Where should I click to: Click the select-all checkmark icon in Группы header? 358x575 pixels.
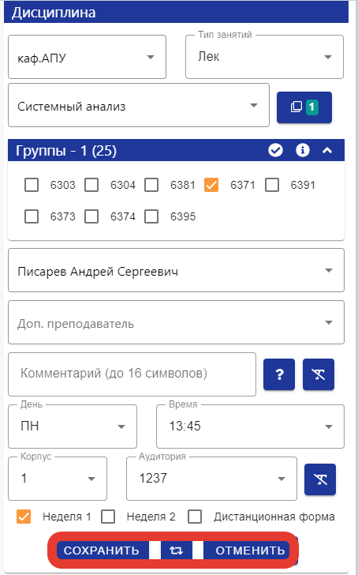click(275, 150)
